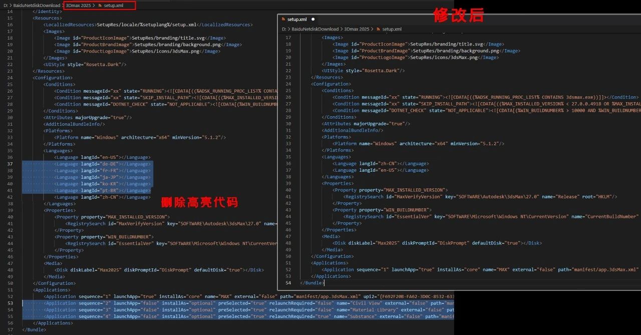Click Attributes majorUpgrade line in background editor
The height and width of the screenshot is (335, 641).
coord(88,117)
